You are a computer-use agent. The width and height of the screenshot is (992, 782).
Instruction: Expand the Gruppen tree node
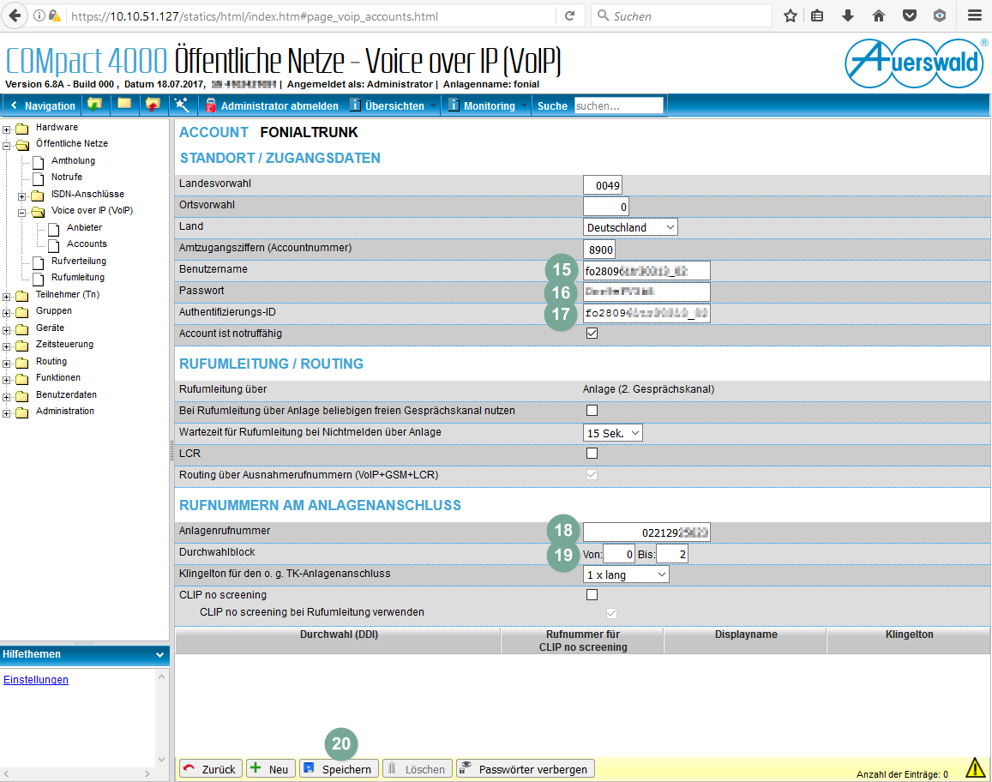coord(7,313)
